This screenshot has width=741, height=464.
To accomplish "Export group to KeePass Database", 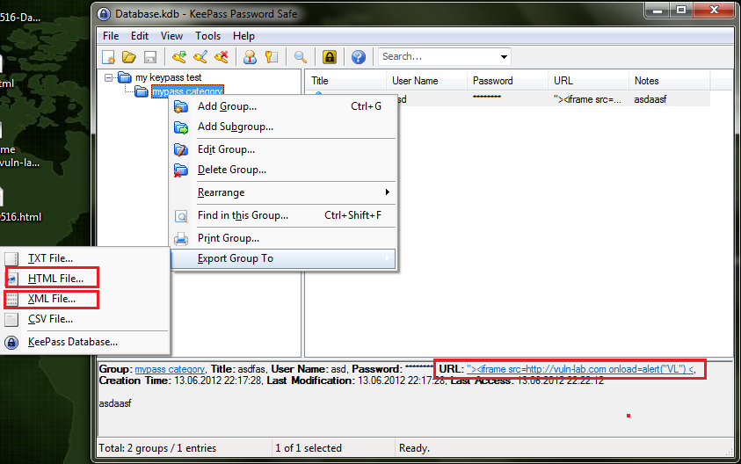I will point(85,342).
